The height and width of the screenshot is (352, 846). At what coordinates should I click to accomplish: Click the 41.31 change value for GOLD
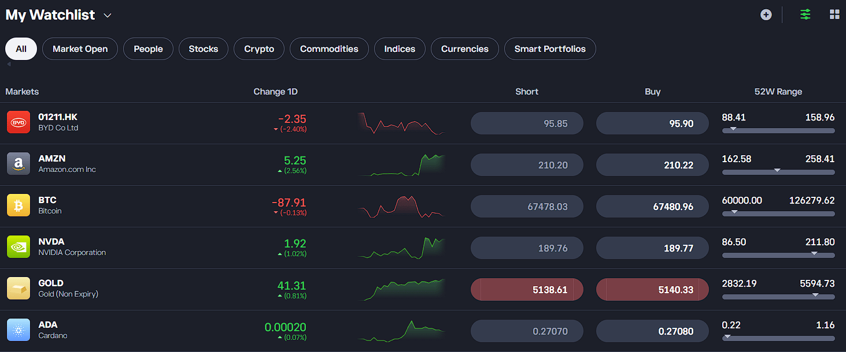(x=292, y=286)
